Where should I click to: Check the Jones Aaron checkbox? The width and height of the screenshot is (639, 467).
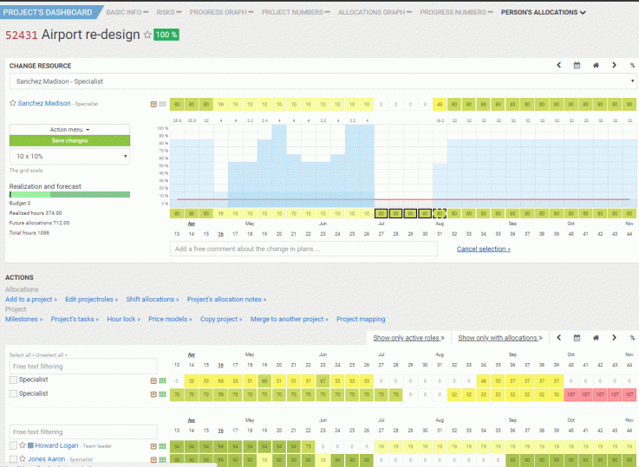coord(13,459)
